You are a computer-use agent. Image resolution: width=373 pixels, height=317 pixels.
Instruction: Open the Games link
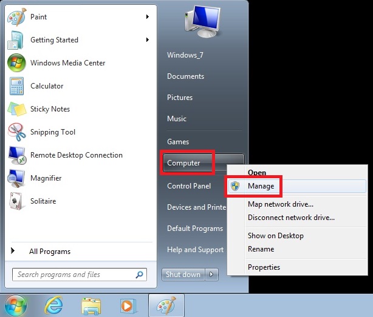(178, 142)
